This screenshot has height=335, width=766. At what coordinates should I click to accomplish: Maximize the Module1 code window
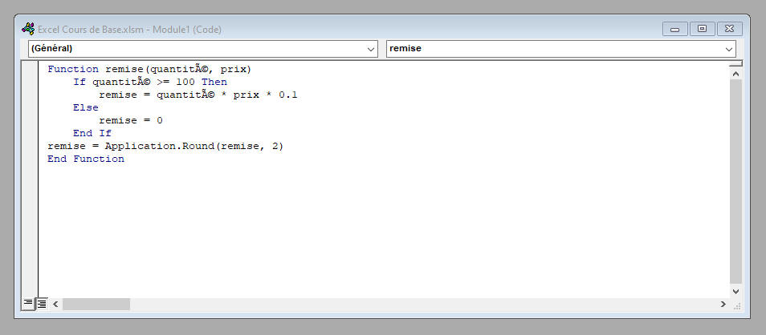tap(703, 30)
